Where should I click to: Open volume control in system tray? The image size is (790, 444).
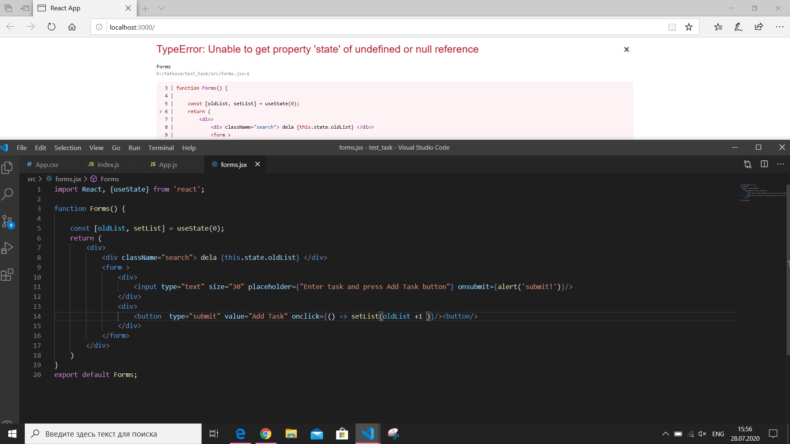702,434
